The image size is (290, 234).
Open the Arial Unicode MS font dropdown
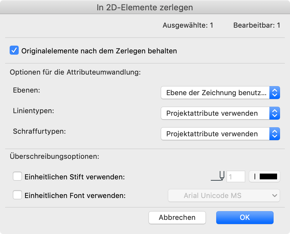coord(224,195)
